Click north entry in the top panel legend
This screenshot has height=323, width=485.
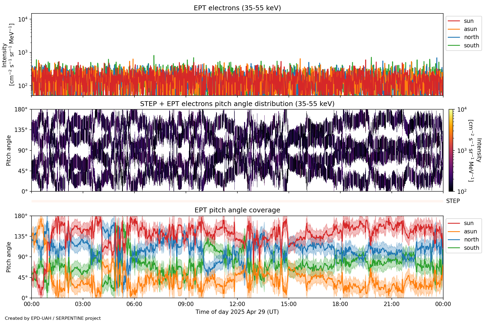tap(471, 37)
